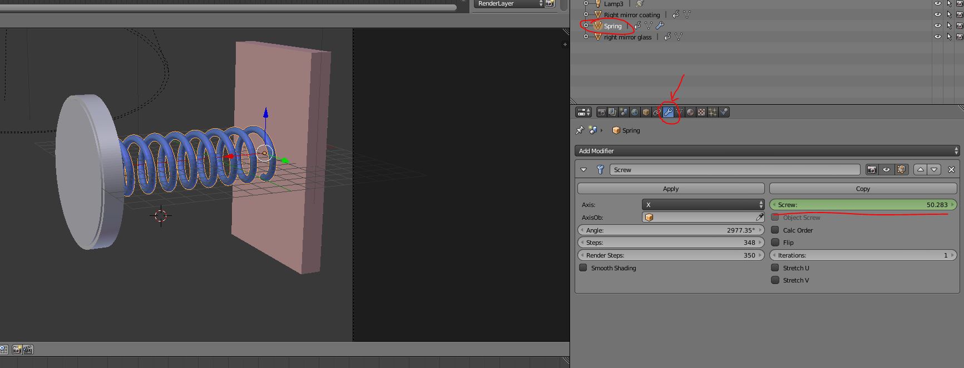Click the AxisOb eyedropper icon
Screen dimensions: 964x368
point(759,218)
